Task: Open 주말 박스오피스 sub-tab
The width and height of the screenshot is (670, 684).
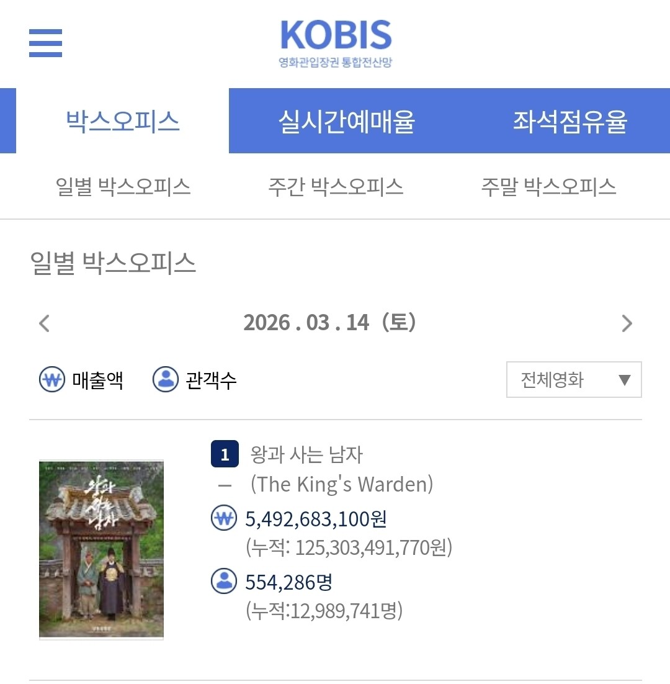Action: (548, 187)
